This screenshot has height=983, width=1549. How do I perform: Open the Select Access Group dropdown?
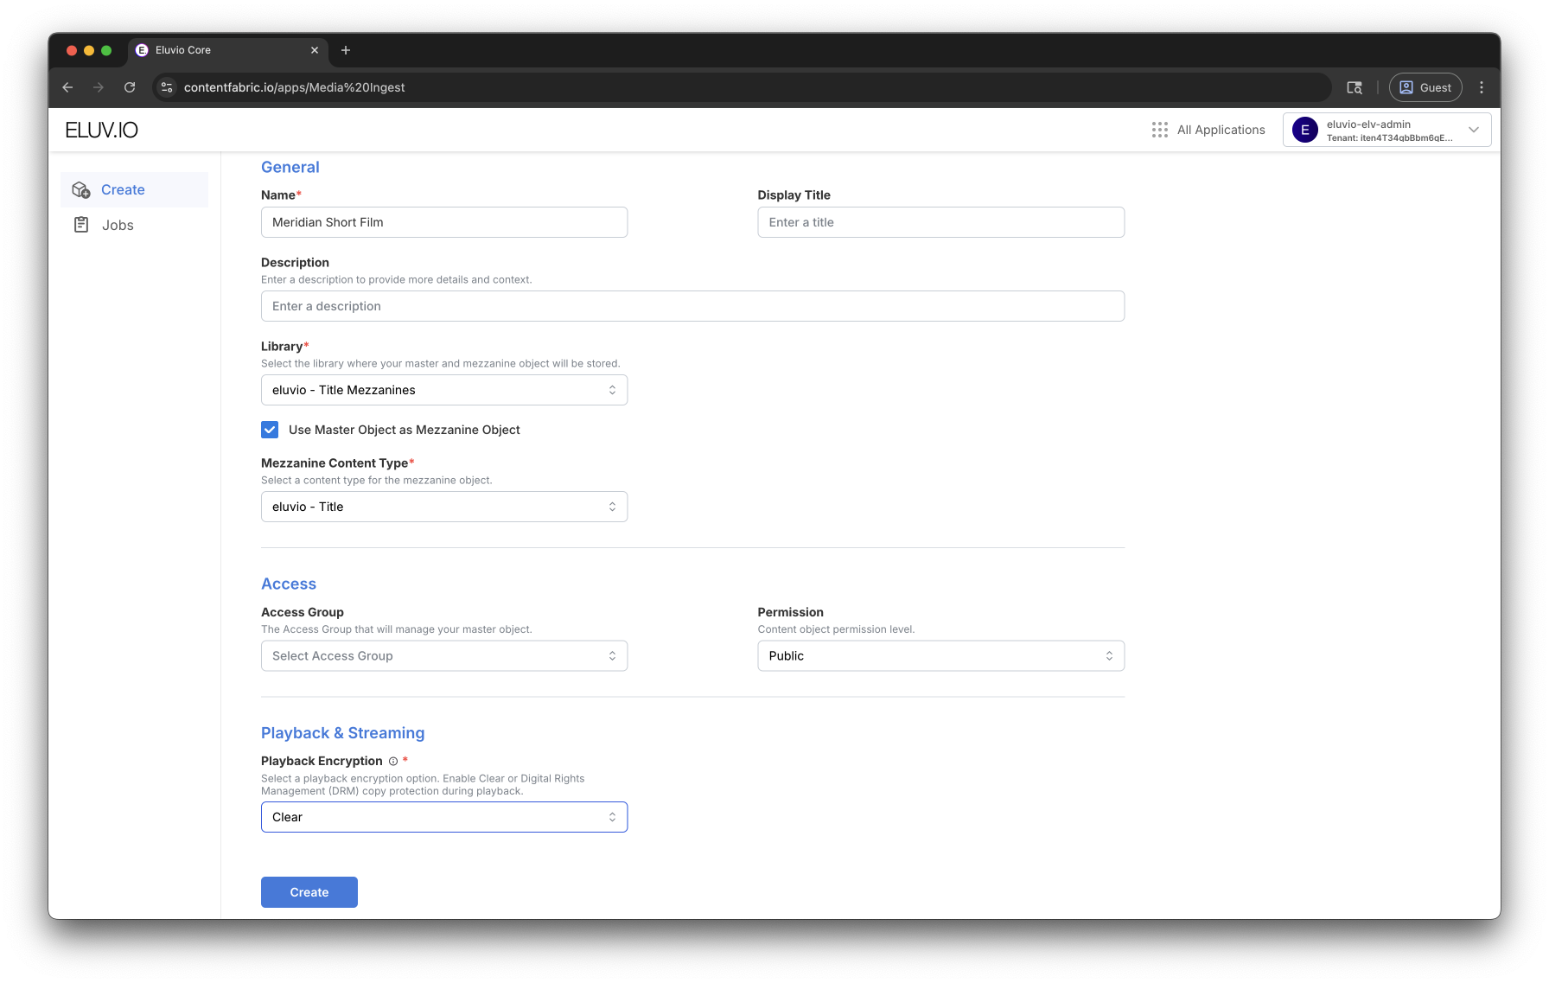click(x=443, y=656)
